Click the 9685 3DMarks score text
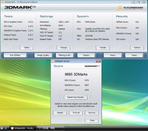The image size is (148, 131). tap(76, 74)
